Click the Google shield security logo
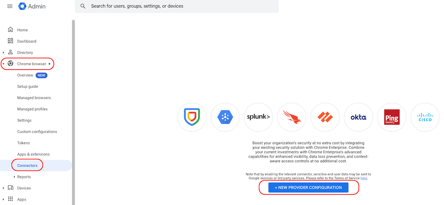The height and width of the screenshot is (205, 444). pyautogui.click(x=192, y=117)
